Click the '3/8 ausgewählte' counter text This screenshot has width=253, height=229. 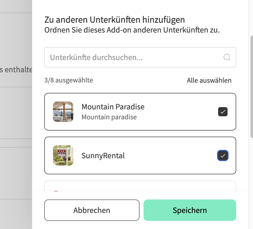point(69,80)
